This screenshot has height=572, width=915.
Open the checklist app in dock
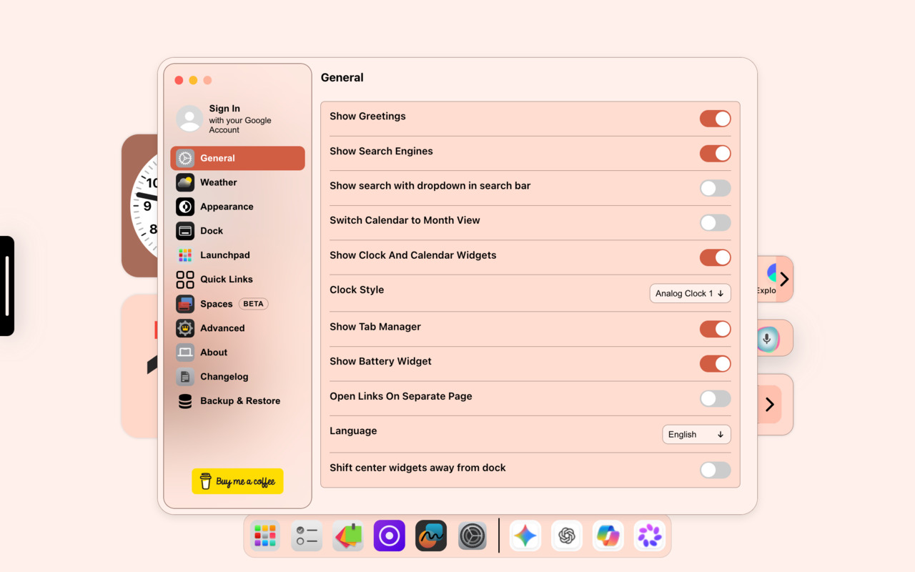[x=307, y=536]
